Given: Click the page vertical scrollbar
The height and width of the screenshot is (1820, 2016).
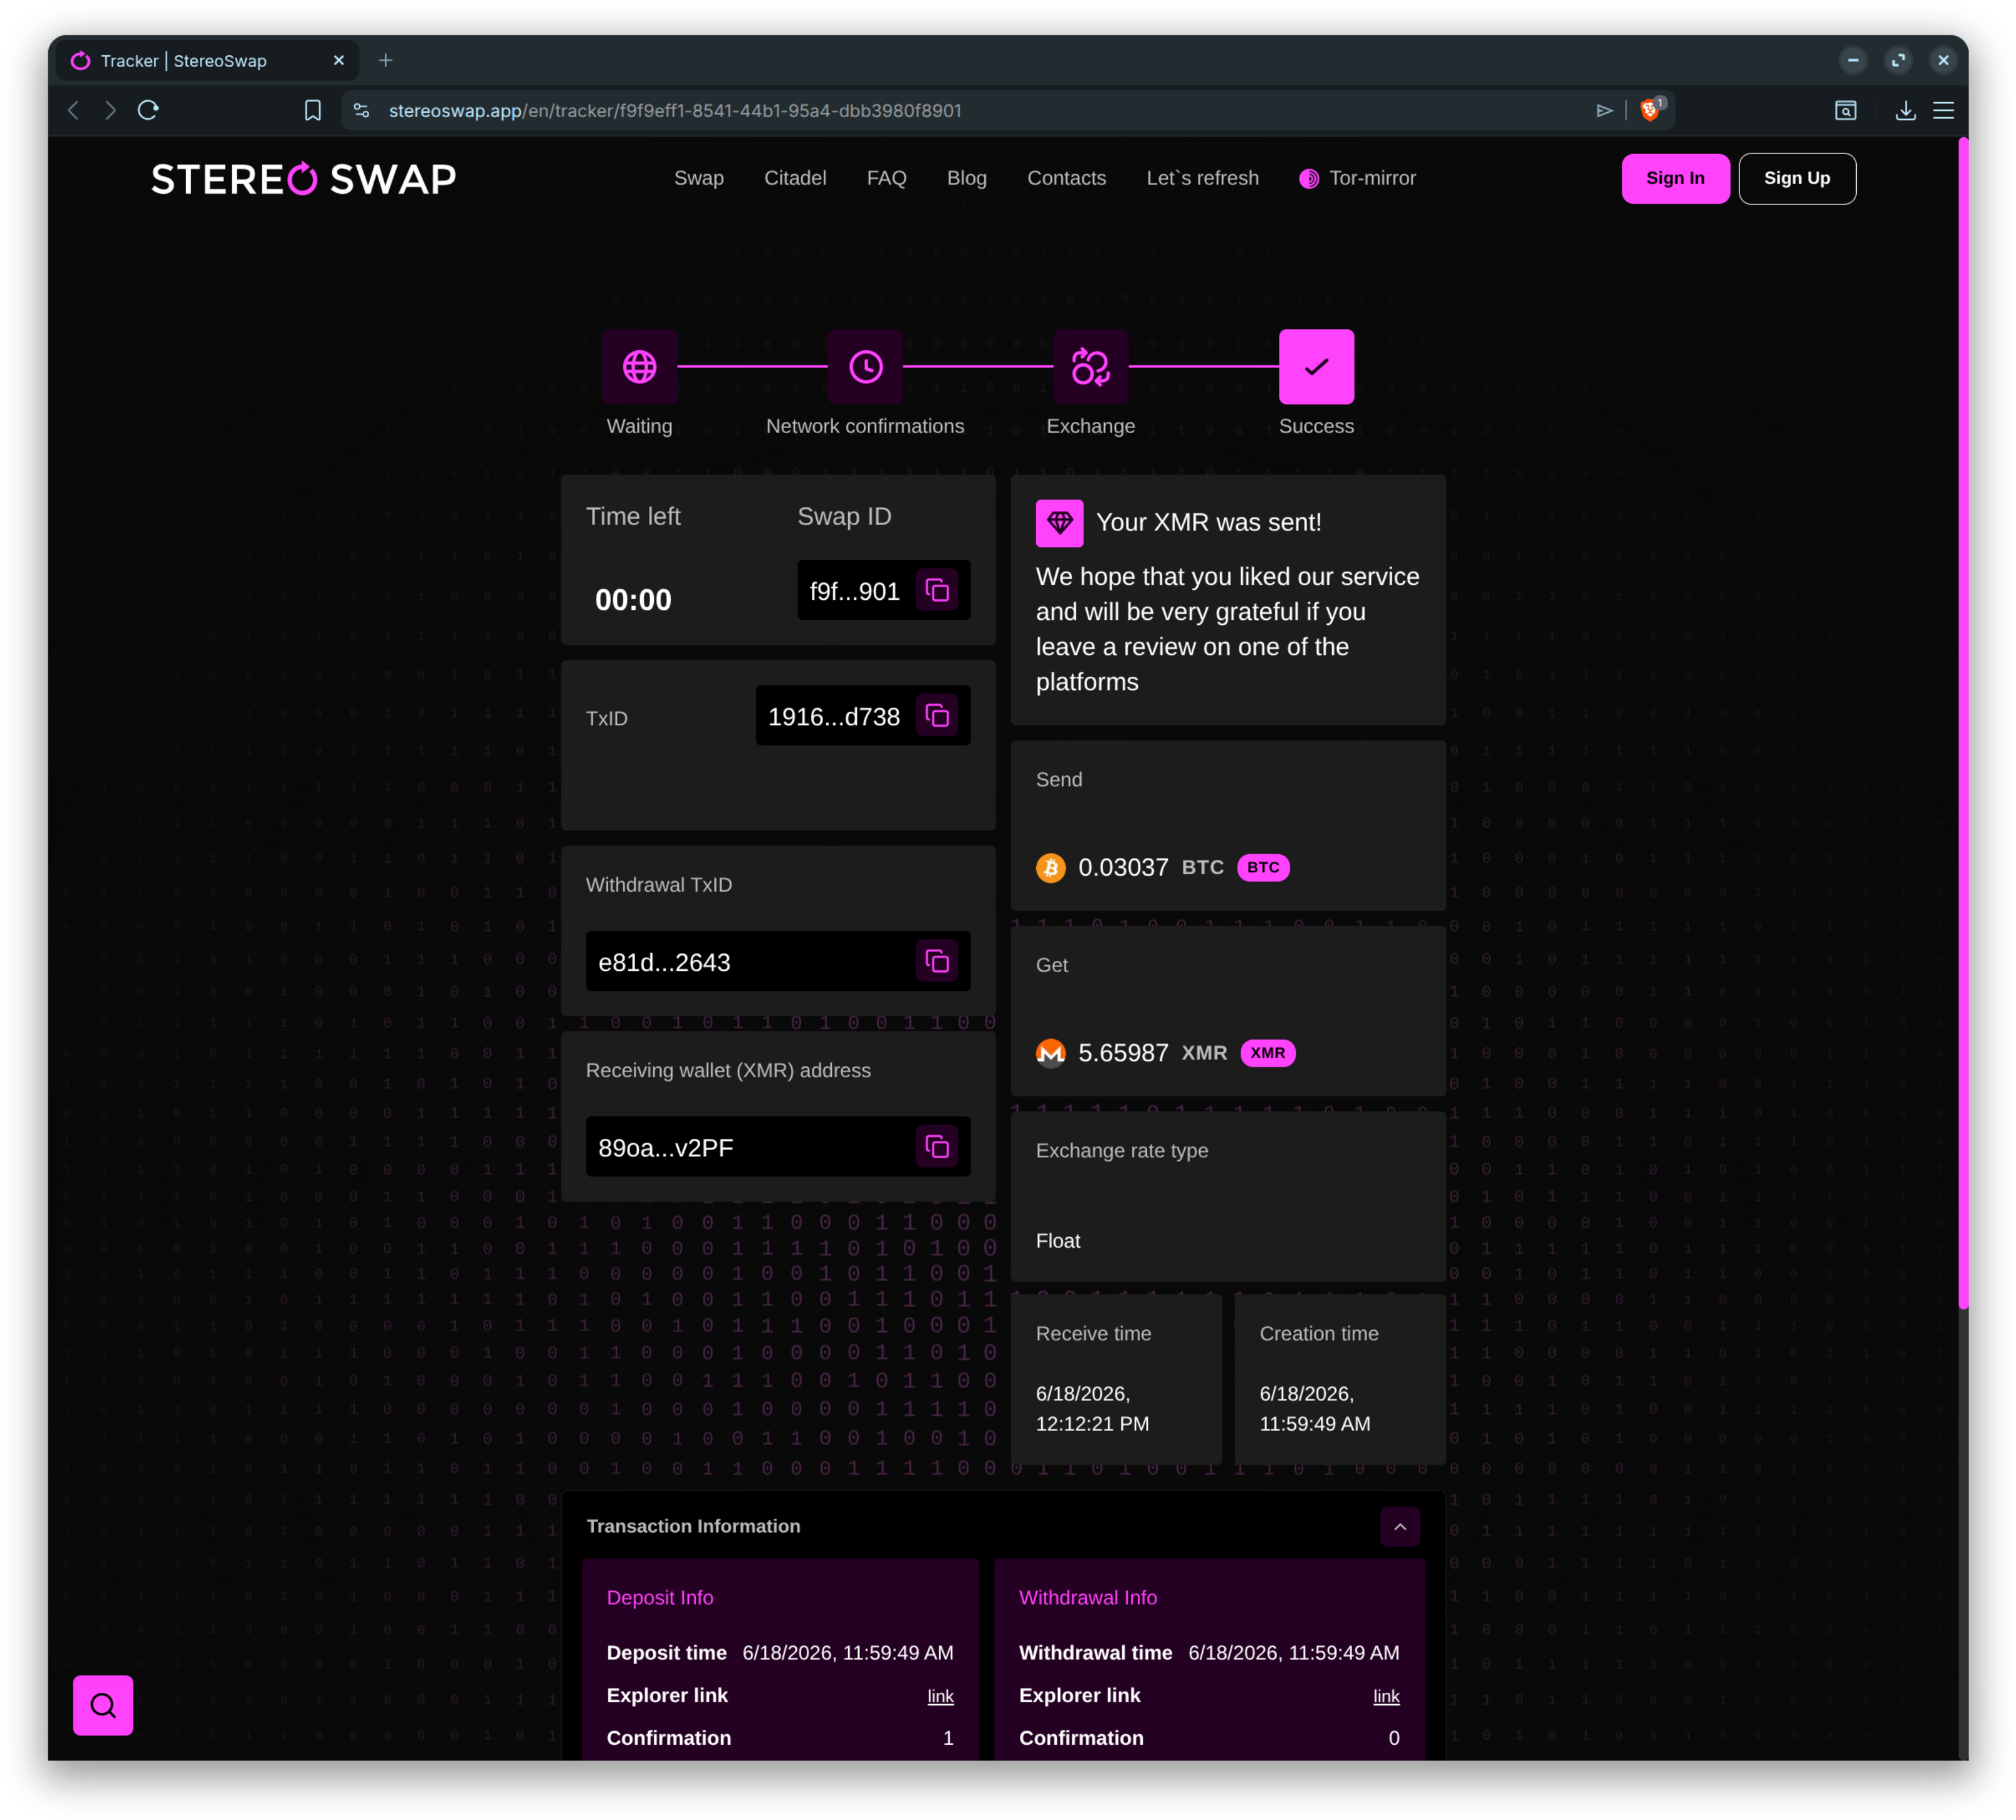Looking at the screenshot, I should (1963, 722).
